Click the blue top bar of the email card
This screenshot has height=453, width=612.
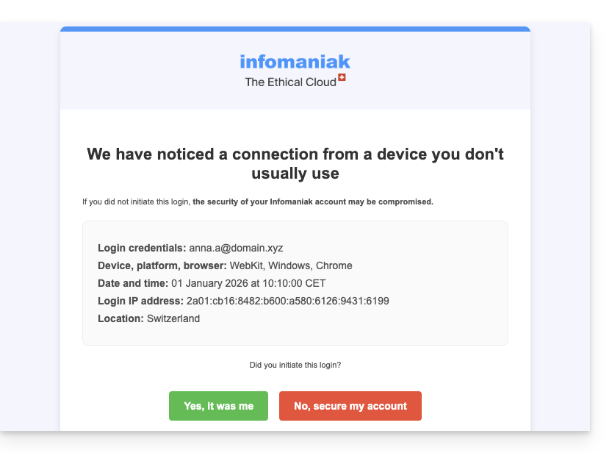[x=295, y=29]
